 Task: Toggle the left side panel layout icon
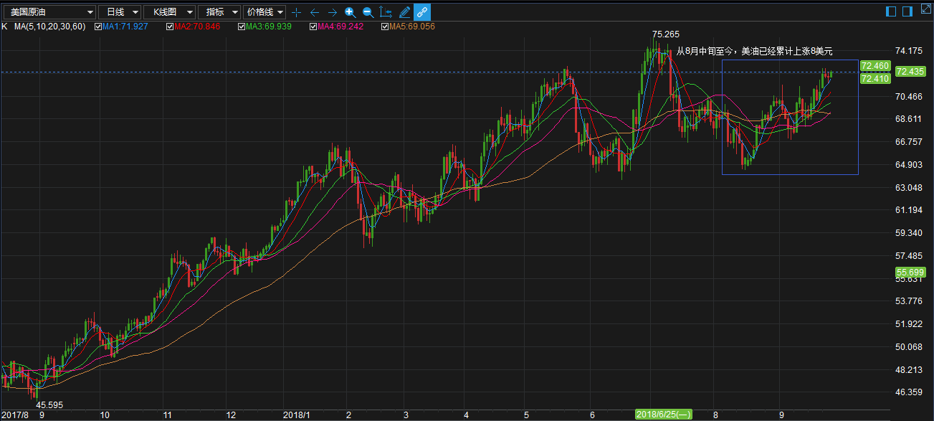(891, 11)
